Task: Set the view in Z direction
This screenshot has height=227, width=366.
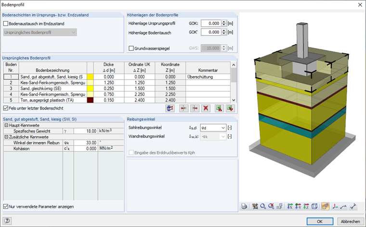Action: [x=306, y=206]
